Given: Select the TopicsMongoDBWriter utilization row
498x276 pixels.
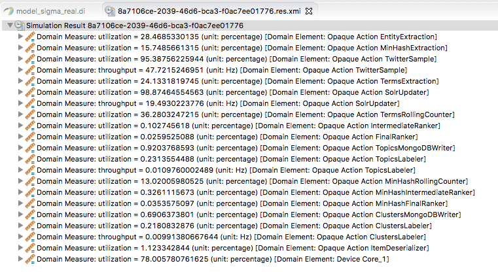Looking at the screenshot, I should click(246, 148).
